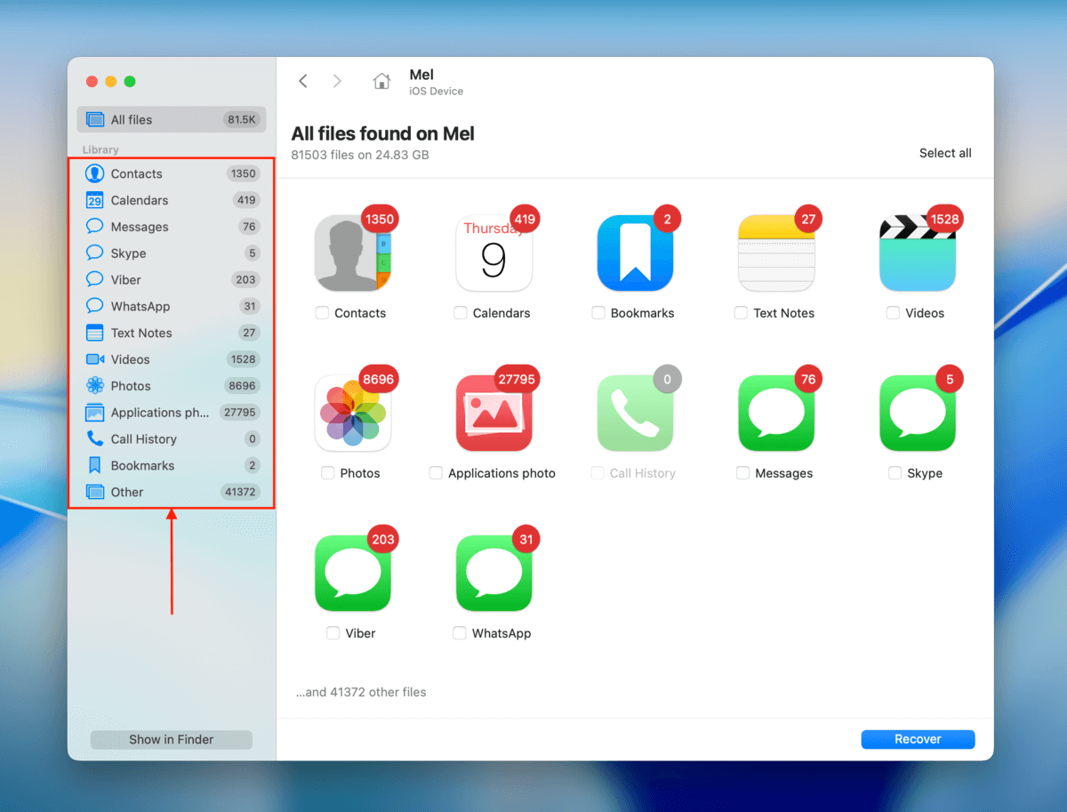The image size is (1067, 812).
Task: Toggle the Viber checkbox
Action: pos(333,633)
